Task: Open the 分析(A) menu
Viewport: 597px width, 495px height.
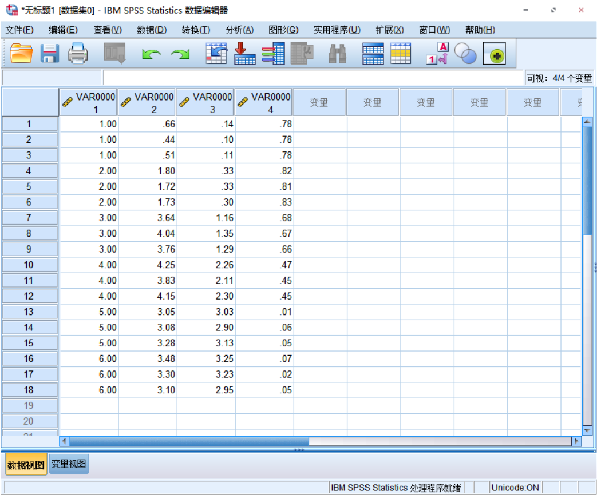Action: [x=239, y=30]
